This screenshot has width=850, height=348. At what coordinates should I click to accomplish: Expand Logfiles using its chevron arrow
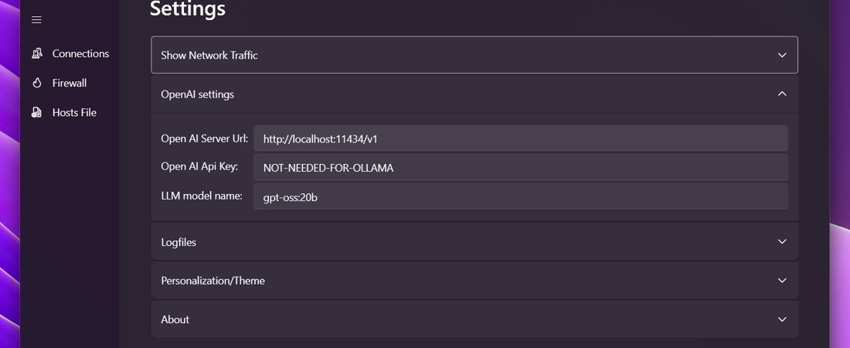pos(782,242)
